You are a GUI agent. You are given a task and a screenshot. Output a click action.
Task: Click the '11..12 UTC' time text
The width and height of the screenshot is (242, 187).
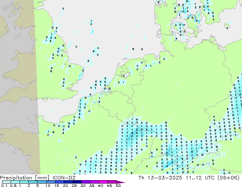tap(200, 177)
